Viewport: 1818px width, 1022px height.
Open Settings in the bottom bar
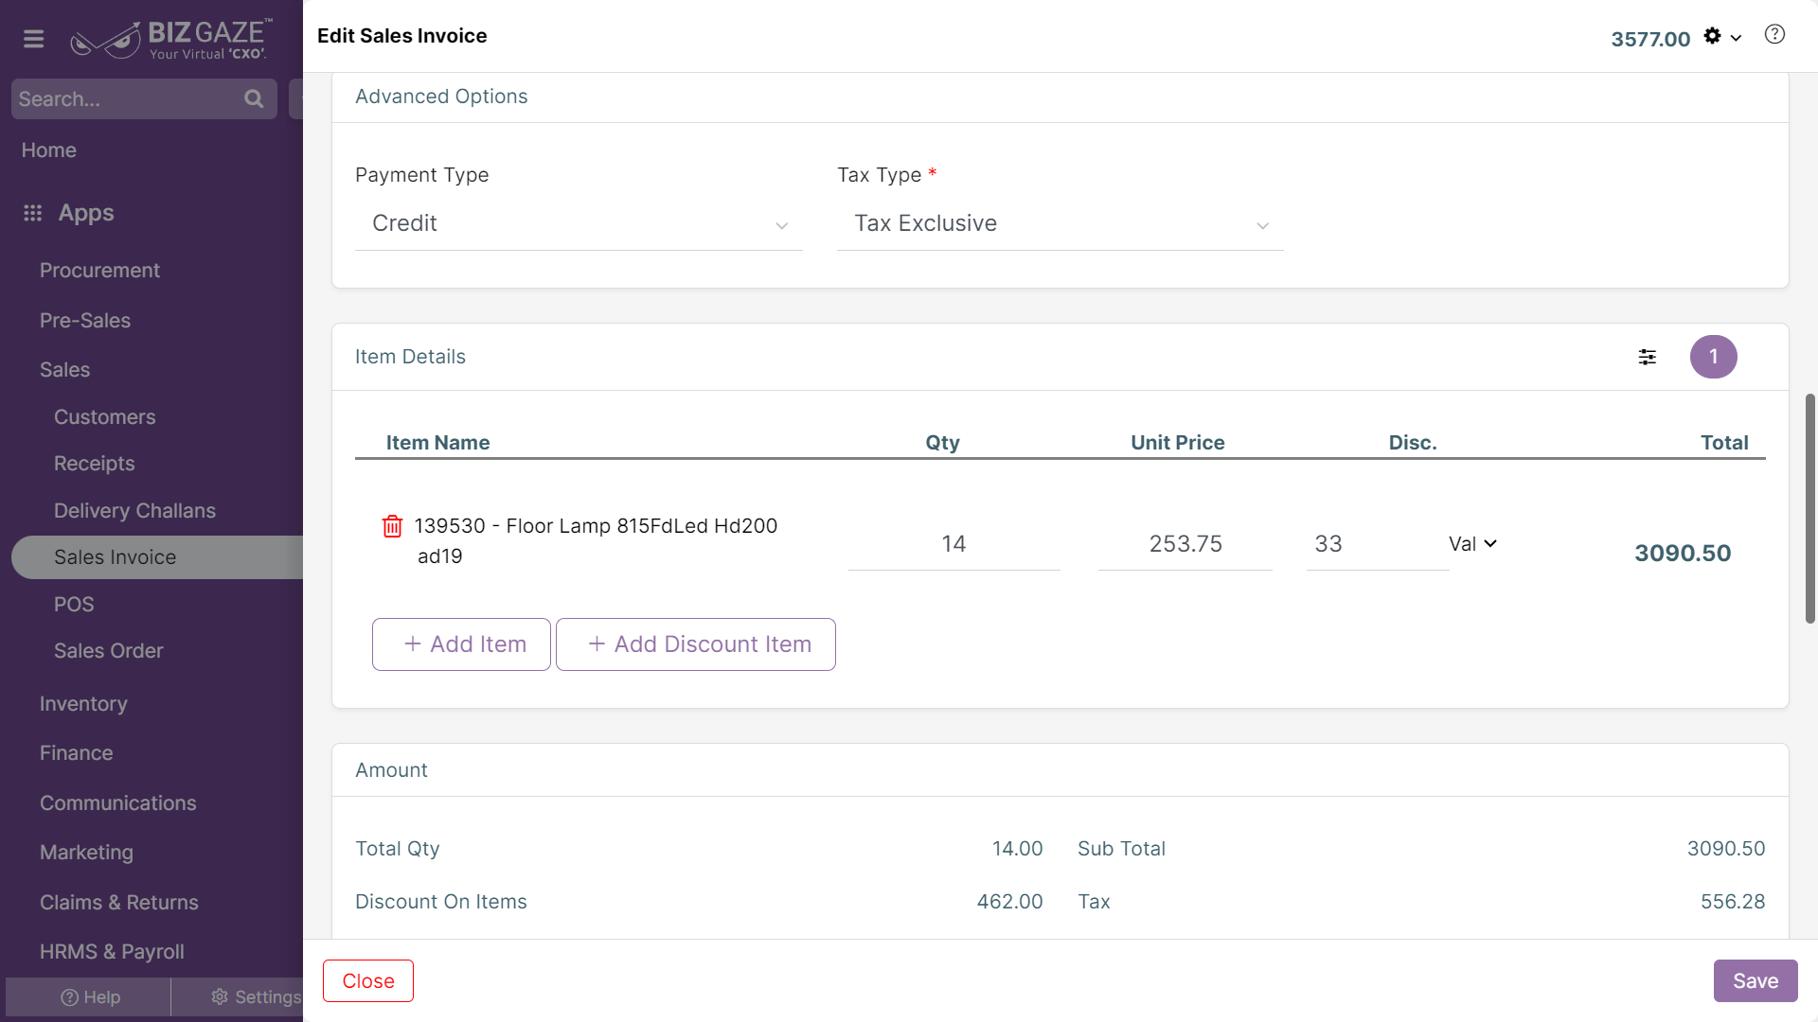point(256,996)
